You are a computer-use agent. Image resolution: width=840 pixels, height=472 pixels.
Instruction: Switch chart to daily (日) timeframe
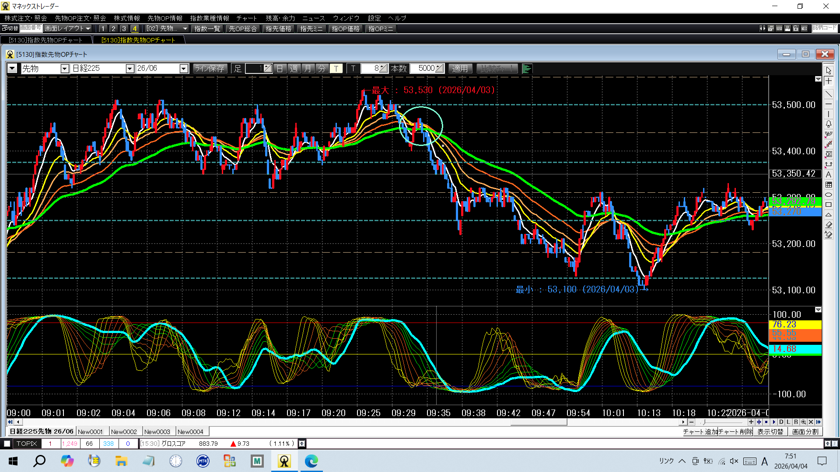pos(280,69)
